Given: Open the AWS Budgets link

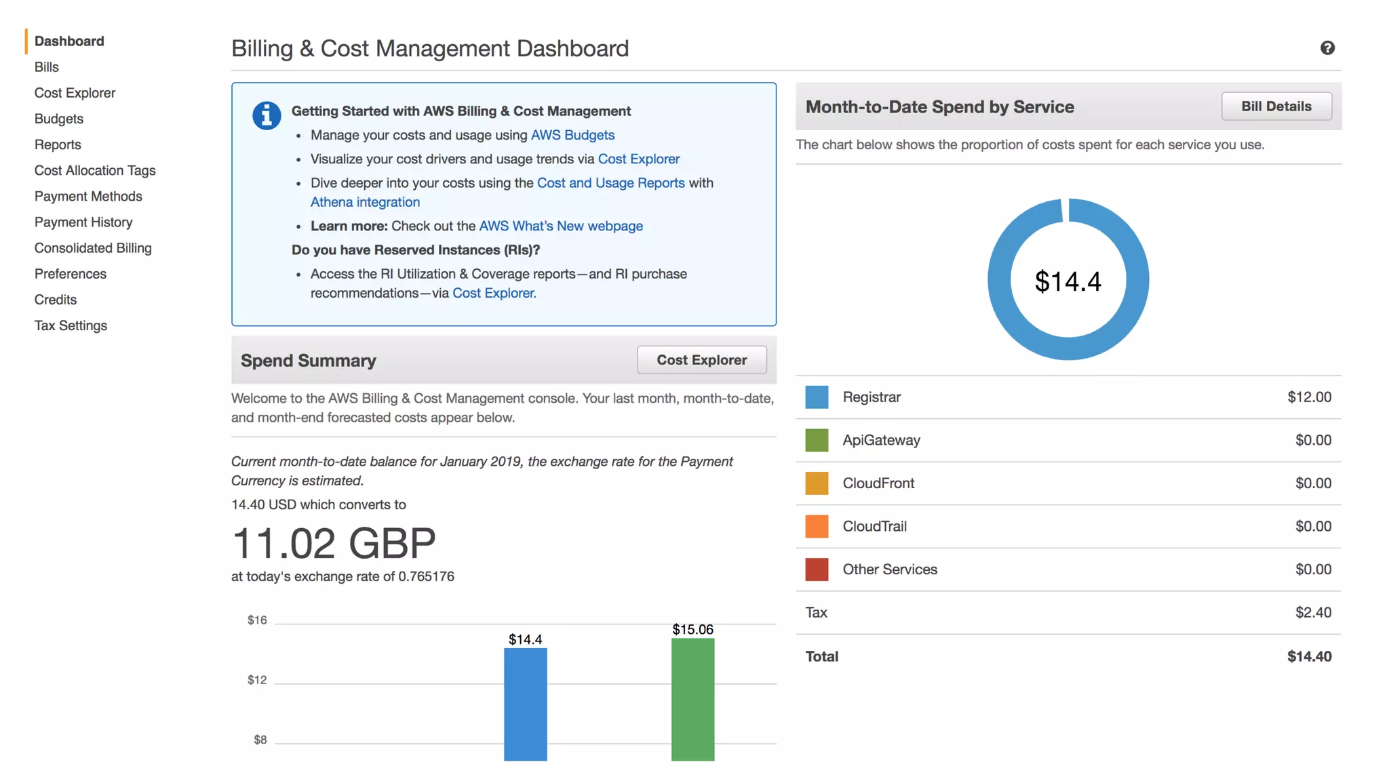Looking at the screenshot, I should point(572,135).
